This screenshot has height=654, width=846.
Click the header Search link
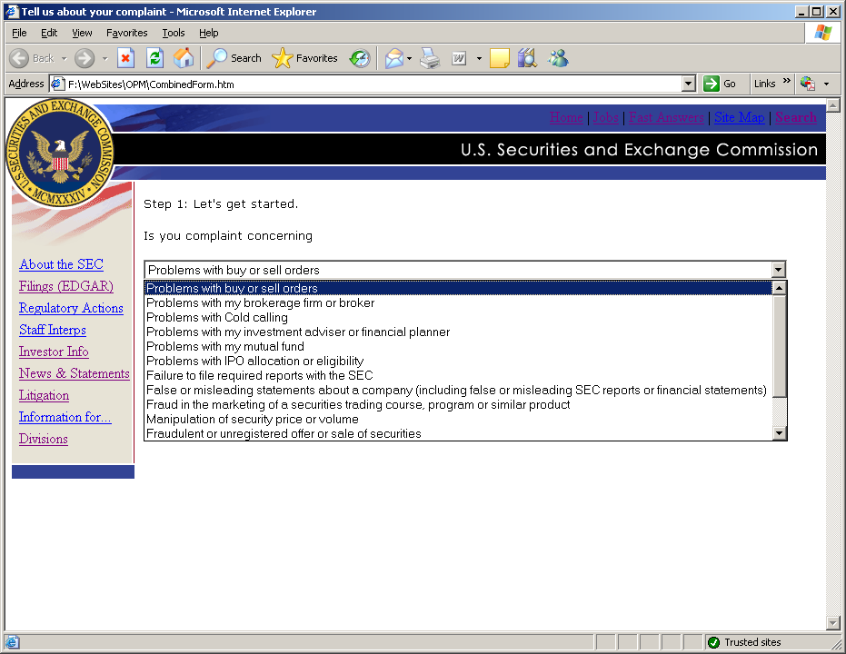coord(796,117)
